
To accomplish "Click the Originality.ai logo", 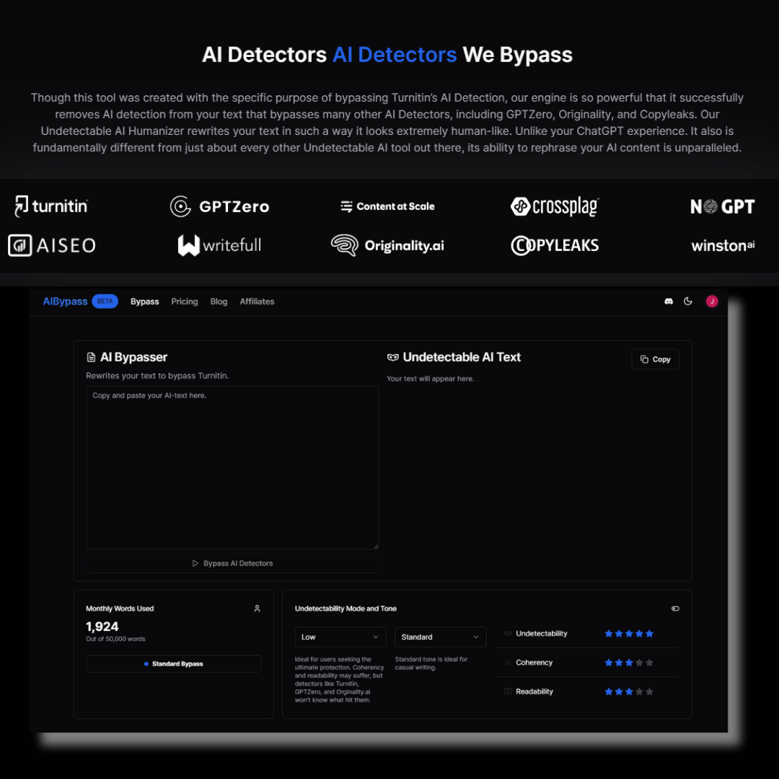I will [387, 245].
